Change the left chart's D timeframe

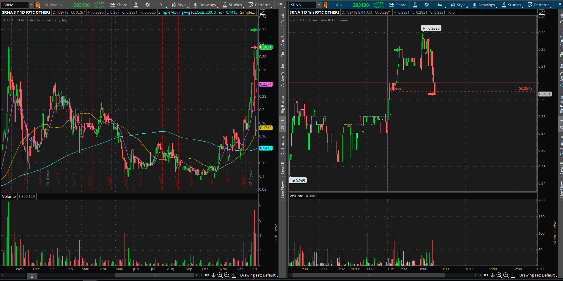(x=161, y=5)
